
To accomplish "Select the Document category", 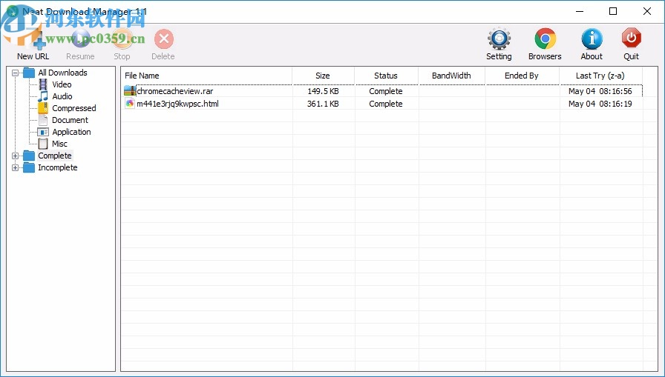I will [x=70, y=120].
